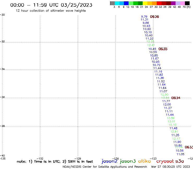Select the 10.60 wave height
The image size is (193, 169).
point(147,29)
